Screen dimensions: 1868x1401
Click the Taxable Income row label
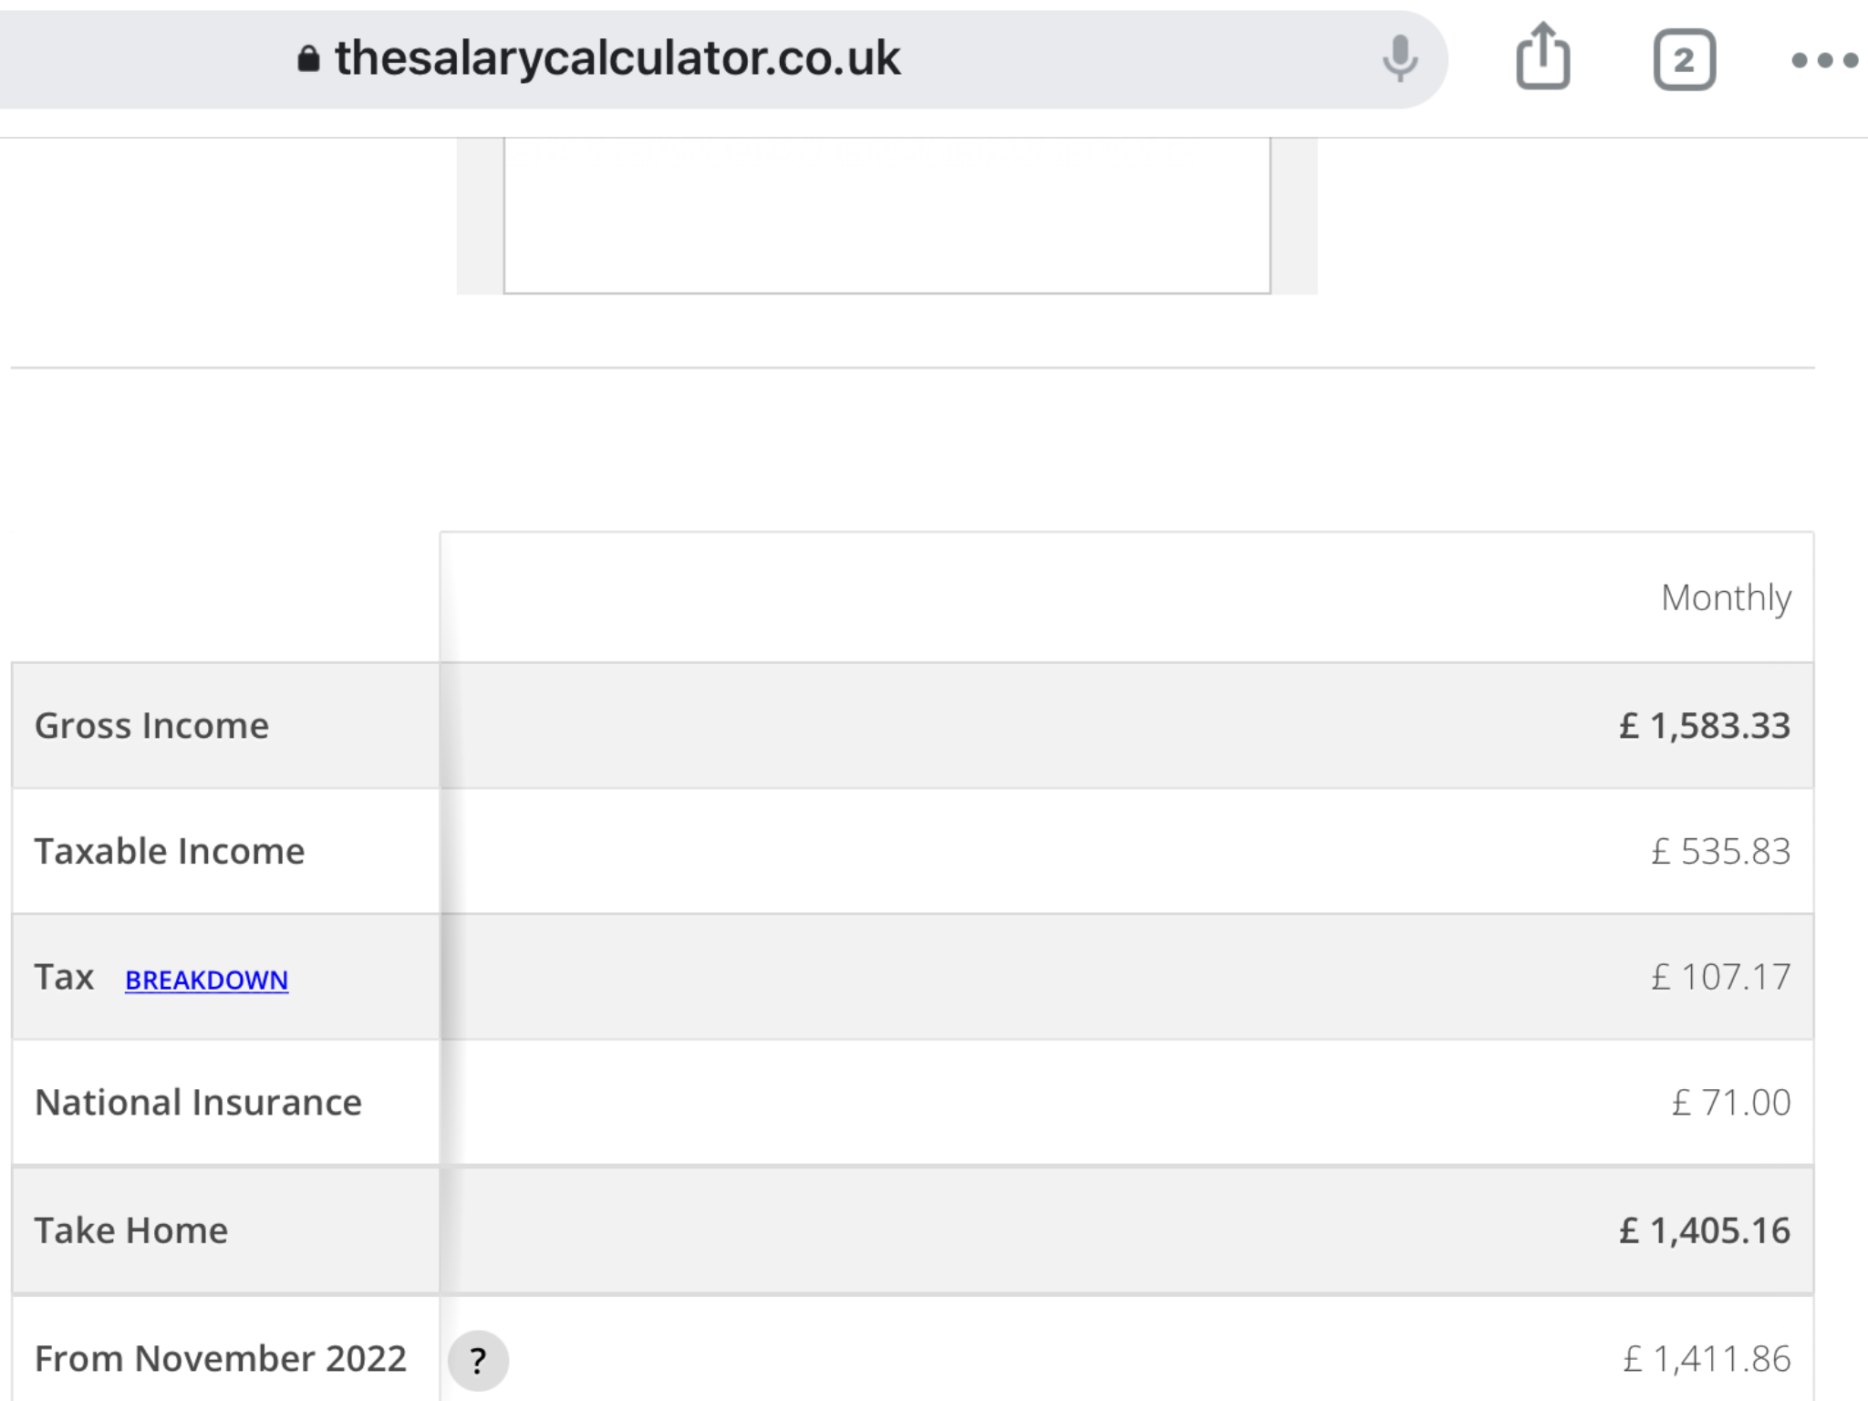pyautogui.click(x=170, y=852)
